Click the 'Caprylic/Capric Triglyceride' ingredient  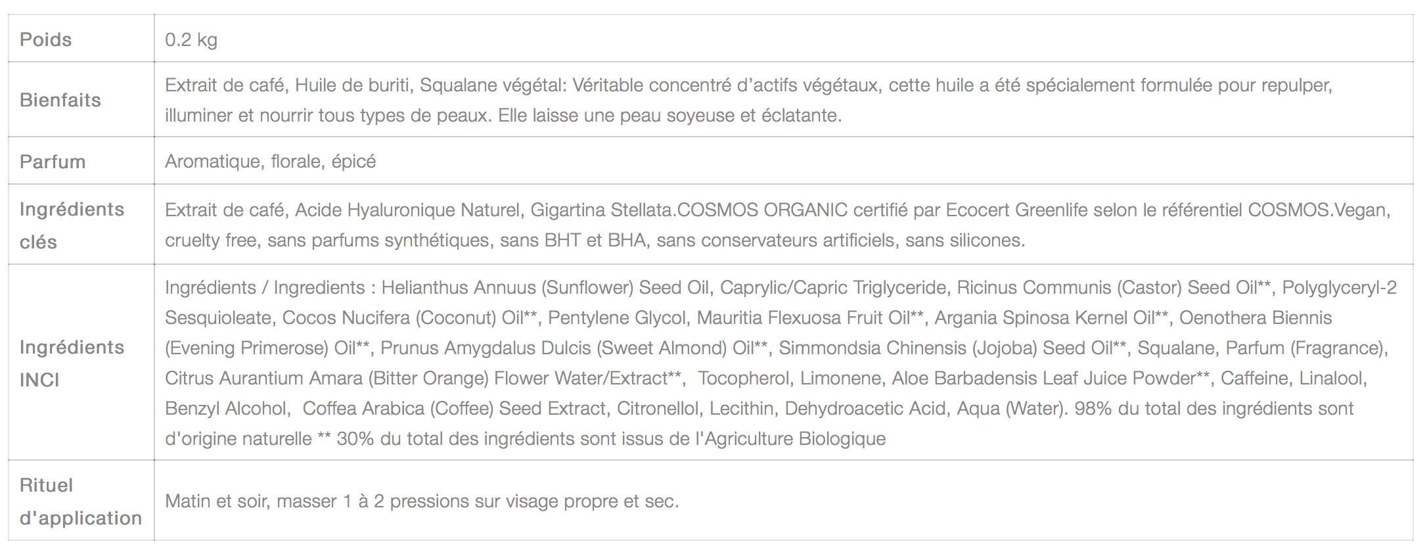833,288
